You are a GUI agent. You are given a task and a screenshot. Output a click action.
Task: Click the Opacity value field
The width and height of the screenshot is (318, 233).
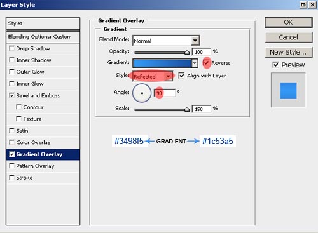tap(202, 52)
